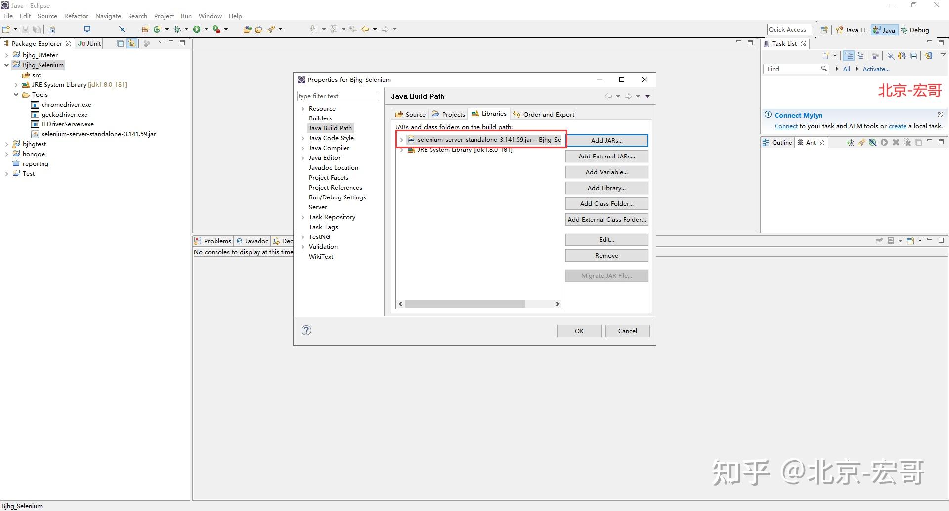Click the New wizard toolbar icon

[6, 29]
